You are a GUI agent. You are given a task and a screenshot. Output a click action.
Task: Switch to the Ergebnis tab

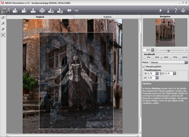pos(107,17)
